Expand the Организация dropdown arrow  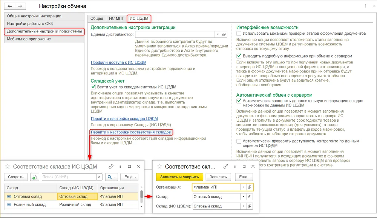point(243,187)
